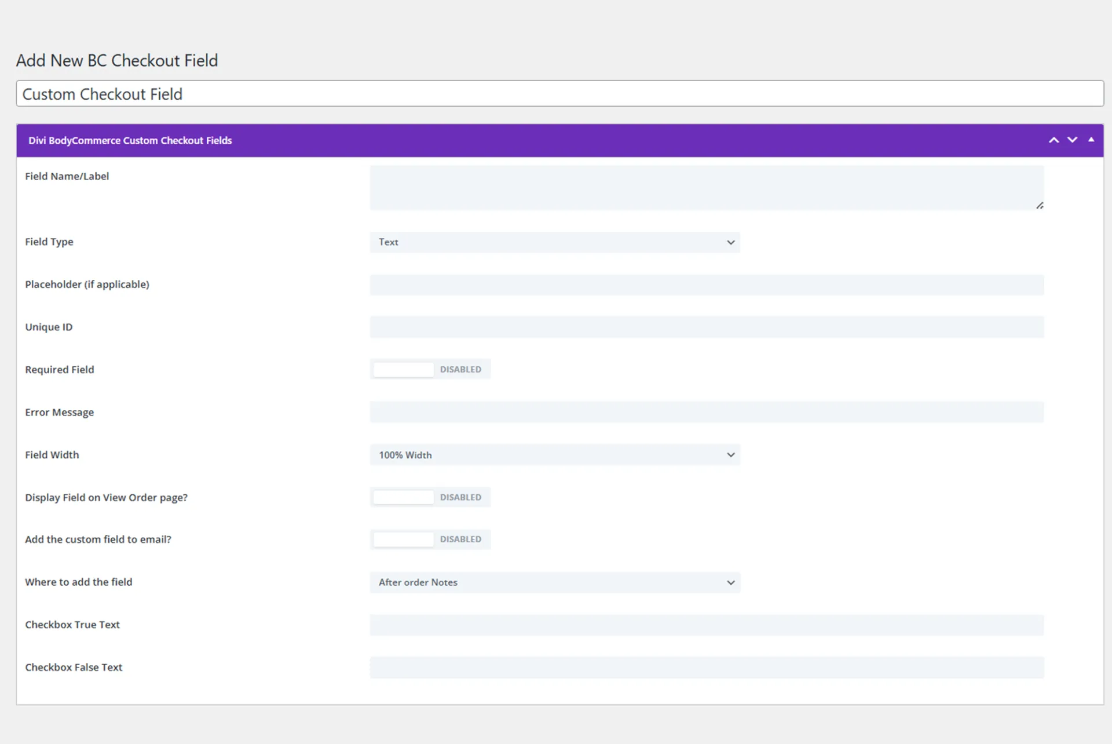
Task: Click the Field Name/Label textarea resize handle
Action: tap(1040, 205)
